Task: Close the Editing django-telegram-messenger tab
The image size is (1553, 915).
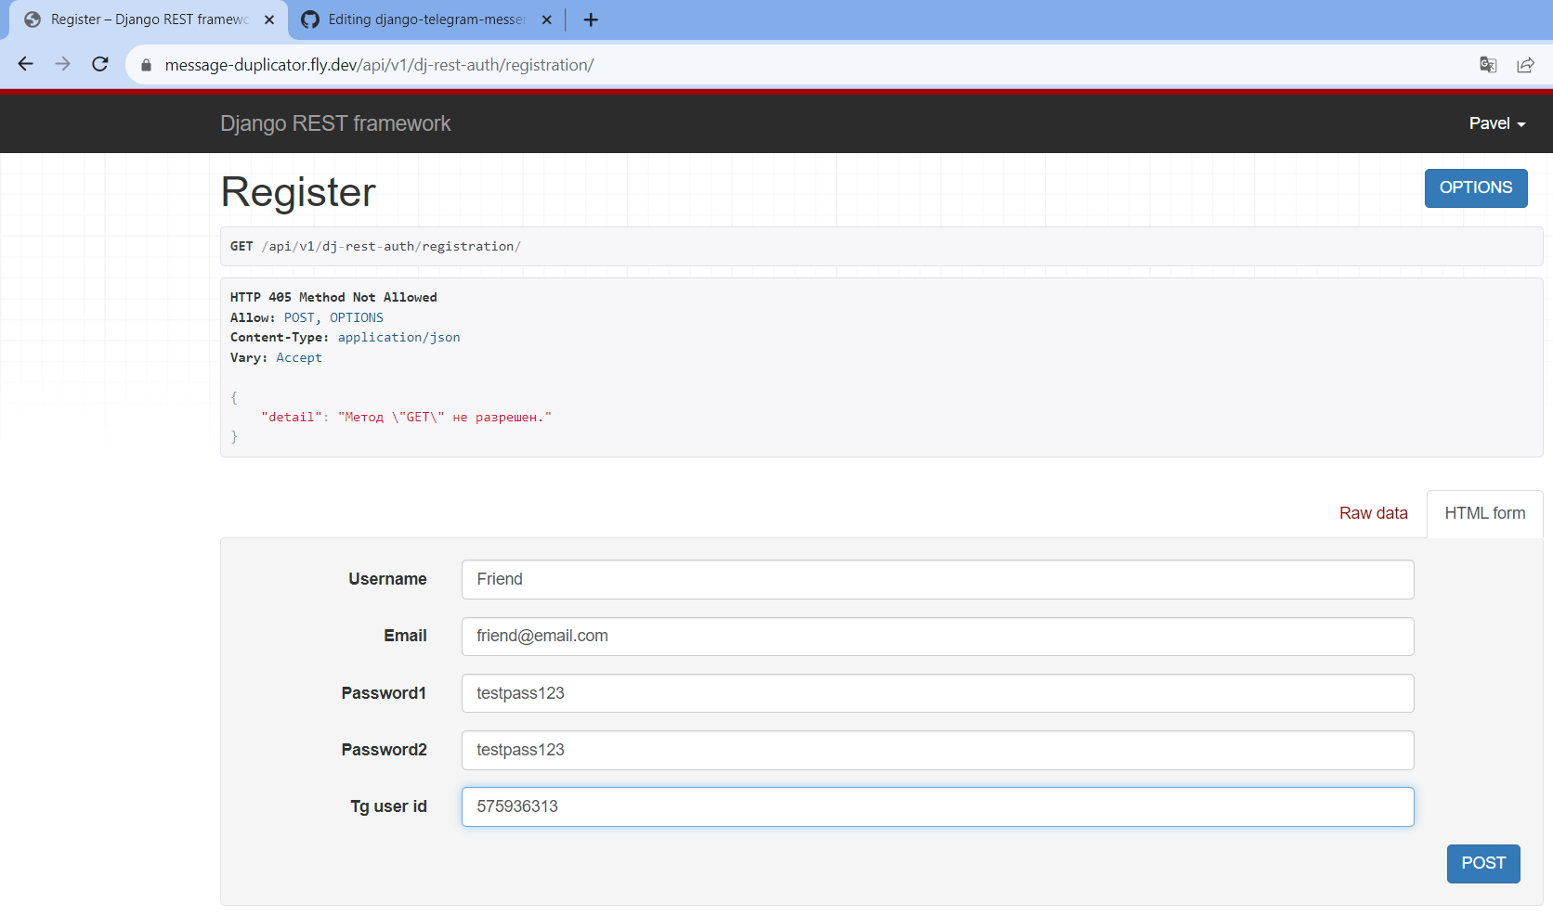Action: (547, 19)
